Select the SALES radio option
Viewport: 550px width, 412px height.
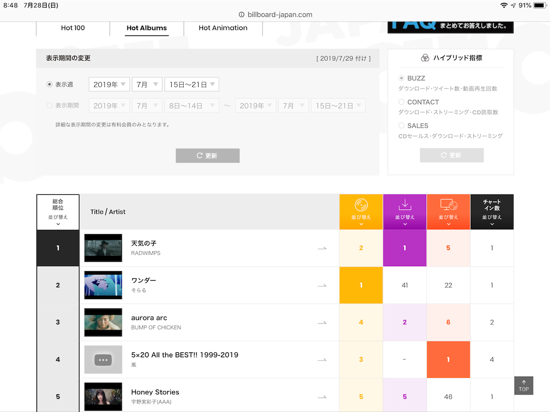point(401,126)
